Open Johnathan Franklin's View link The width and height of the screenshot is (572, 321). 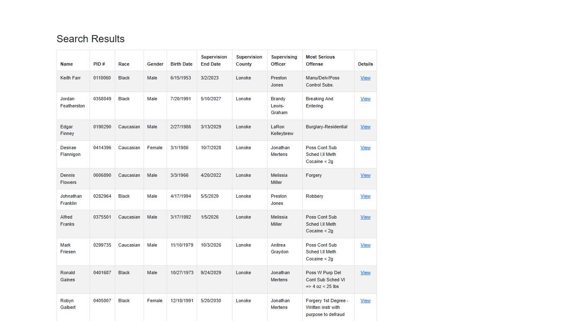pos(365,196)
